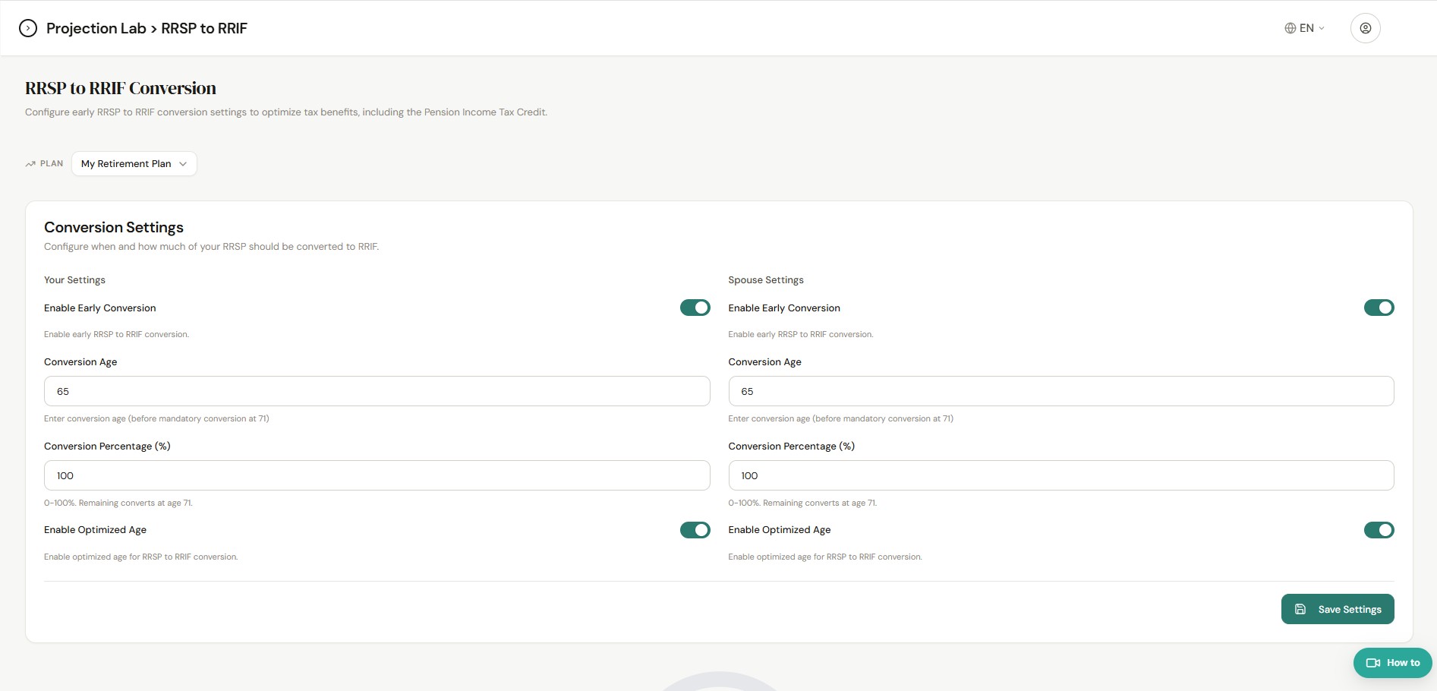
Task: Focus your Conversion Percentage input field
Action: click(377, 475)
